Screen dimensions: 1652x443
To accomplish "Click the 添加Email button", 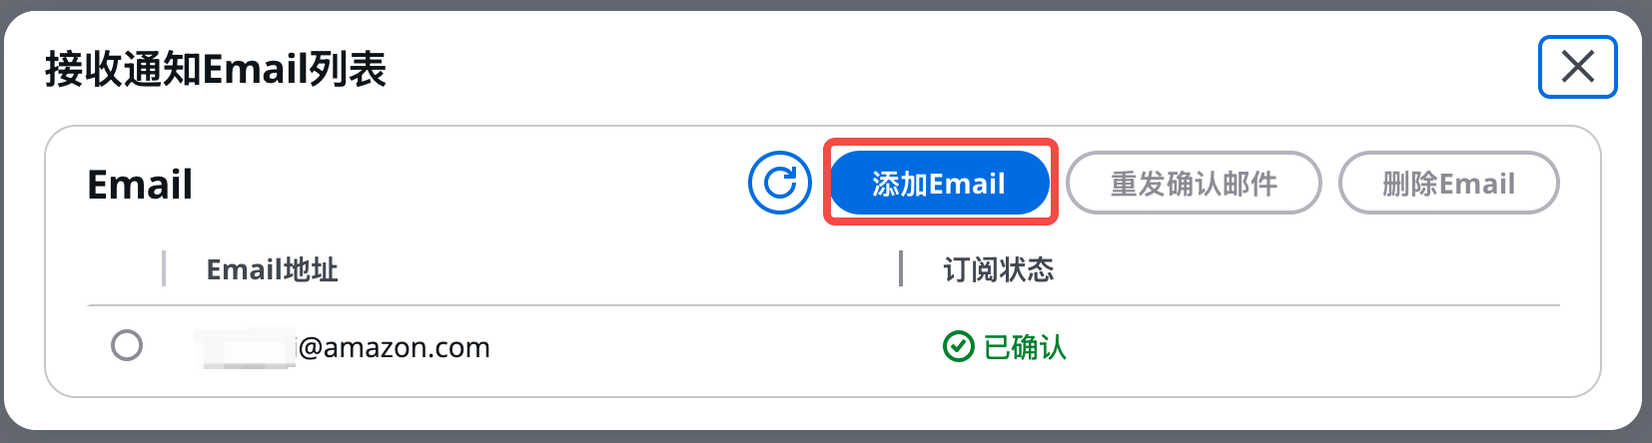I will [x=939, y=183].
